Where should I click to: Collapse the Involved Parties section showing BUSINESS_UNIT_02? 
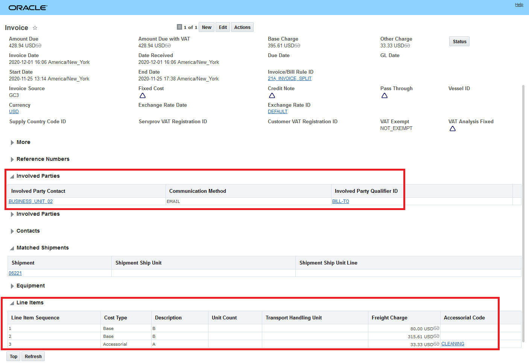pyautogui.click(x=12, y=176)
